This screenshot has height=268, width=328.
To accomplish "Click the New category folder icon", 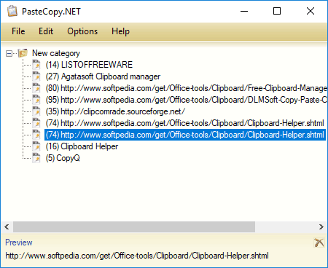I will coord(23,53).
